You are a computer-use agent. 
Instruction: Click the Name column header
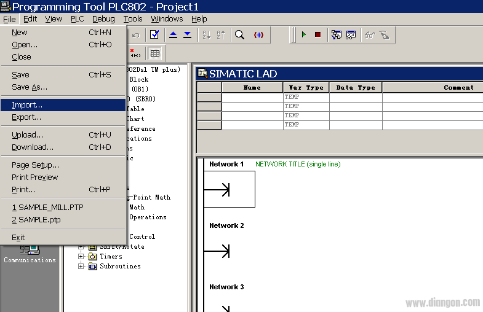click(x=252, y=88)
